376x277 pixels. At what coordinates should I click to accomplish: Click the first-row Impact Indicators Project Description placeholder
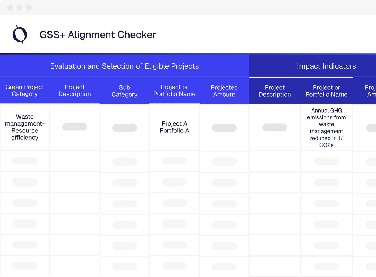275,127
